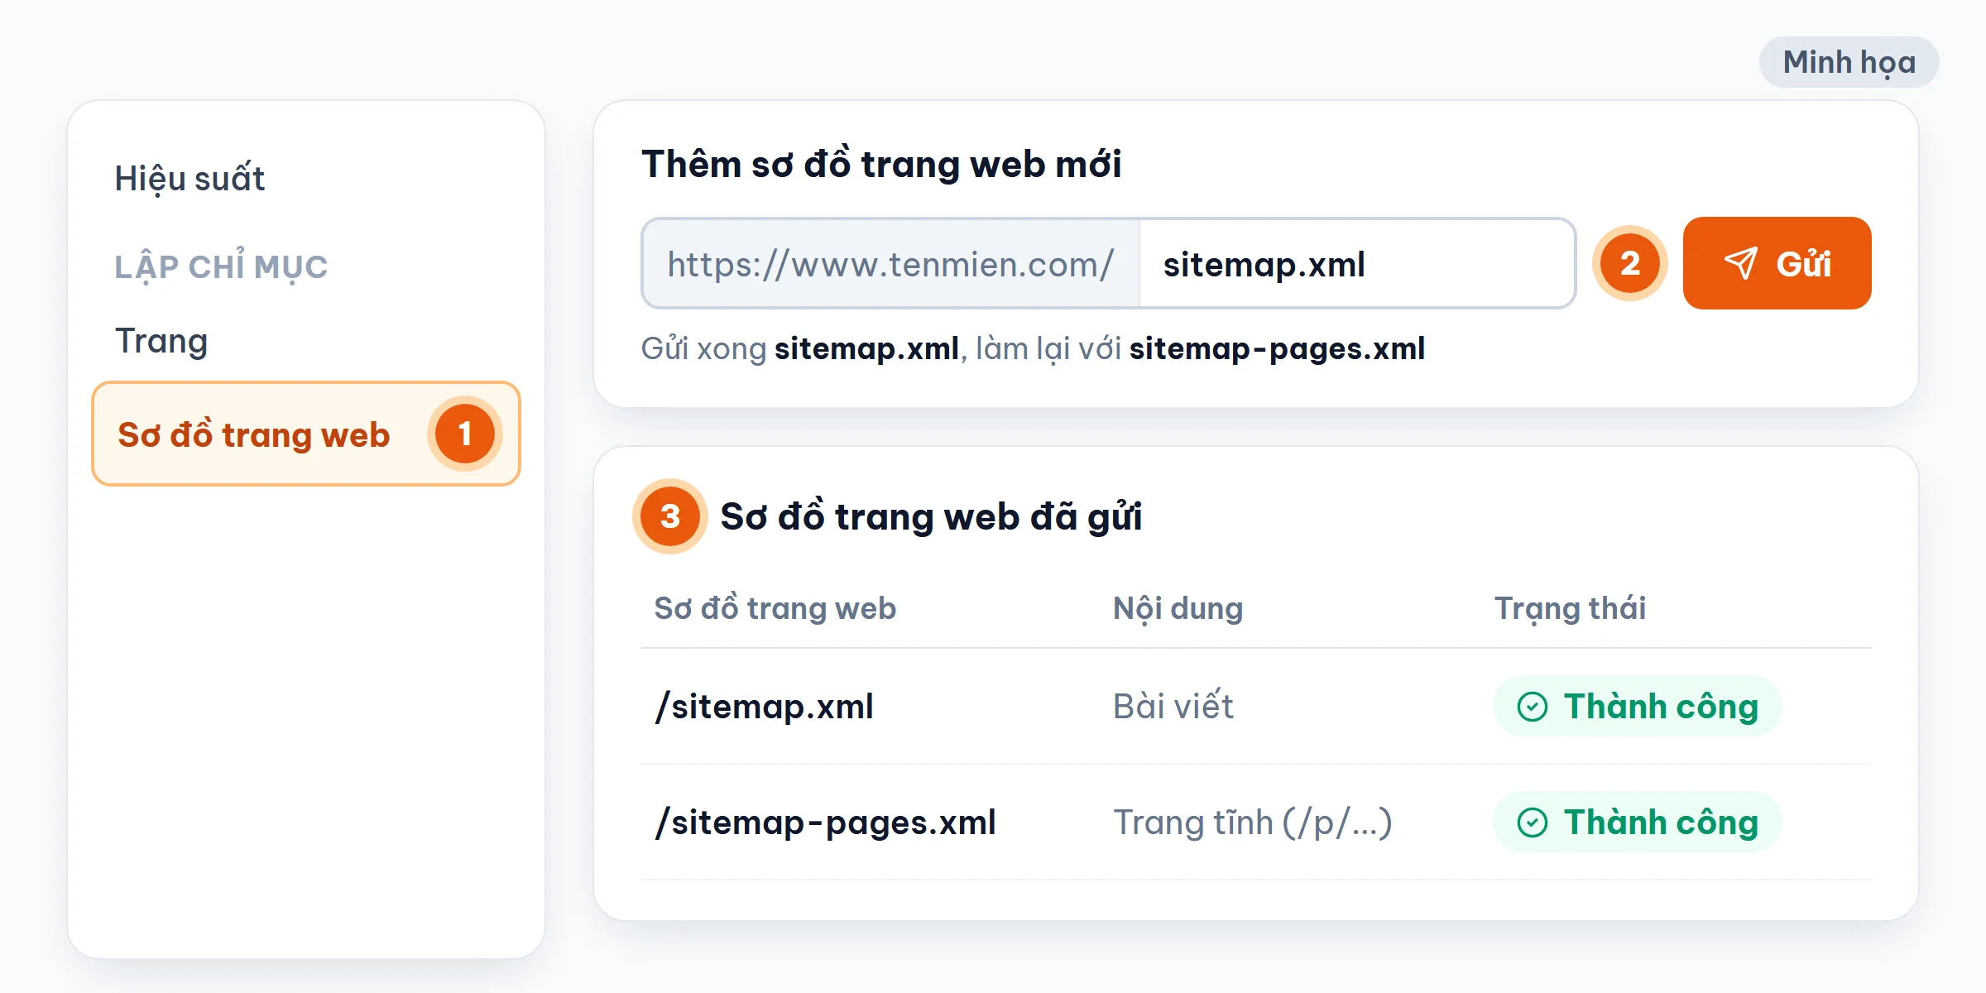This screenshot has height=993, width=1986.
Task: Open the Hiệu suất menu item
Action: pyautogui.click(x=189, y=179)
